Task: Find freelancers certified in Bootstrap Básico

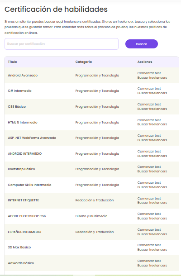Action: pos(152,171)
